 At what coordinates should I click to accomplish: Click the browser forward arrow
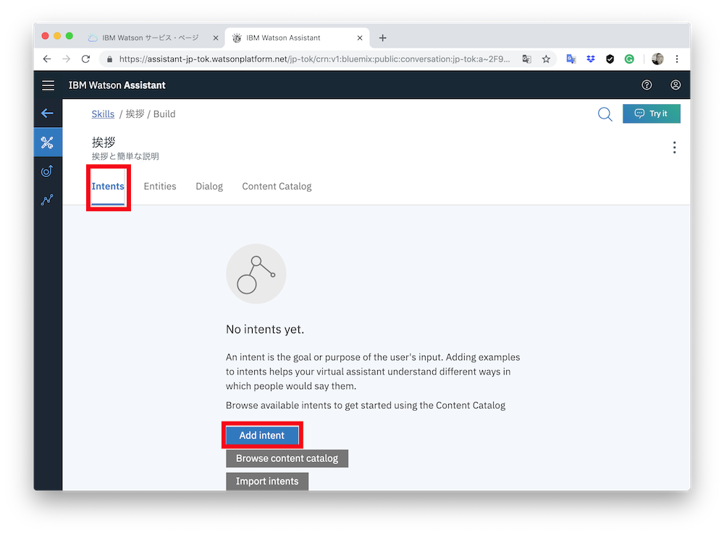pyautogui.click(x=67, y=59)
